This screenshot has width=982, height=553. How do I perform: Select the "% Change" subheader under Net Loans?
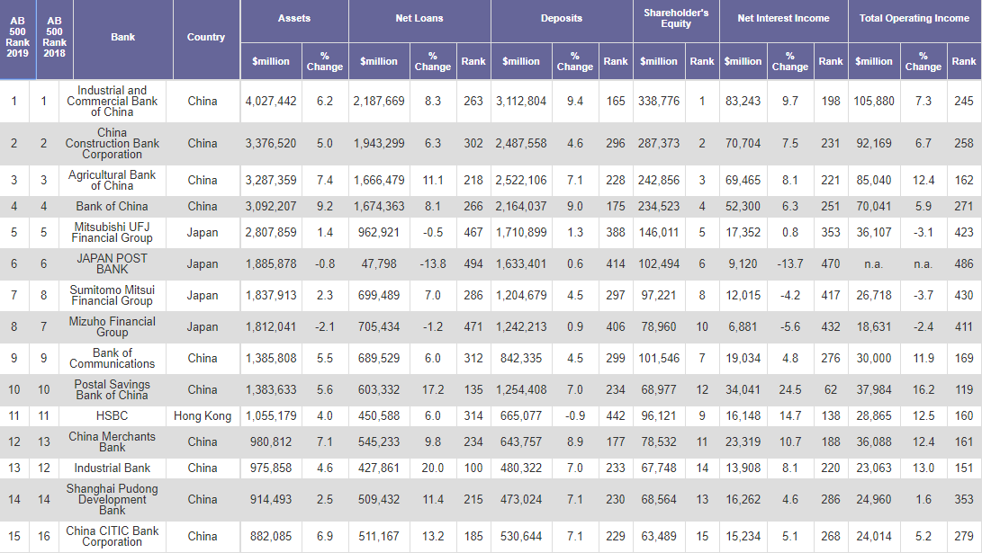(433, 61)
